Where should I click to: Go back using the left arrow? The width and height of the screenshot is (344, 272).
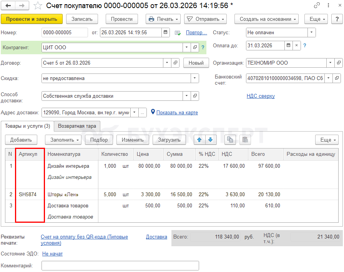point(8,5)
